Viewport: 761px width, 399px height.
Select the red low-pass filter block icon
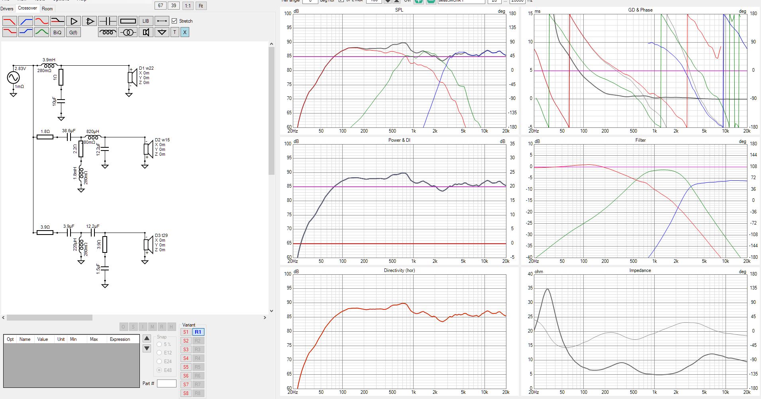(x=10, y=21)
